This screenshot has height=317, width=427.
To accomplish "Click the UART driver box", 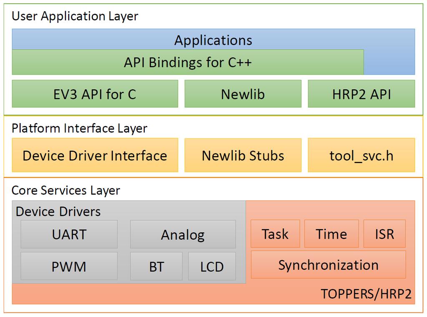I will pos(69,234).
